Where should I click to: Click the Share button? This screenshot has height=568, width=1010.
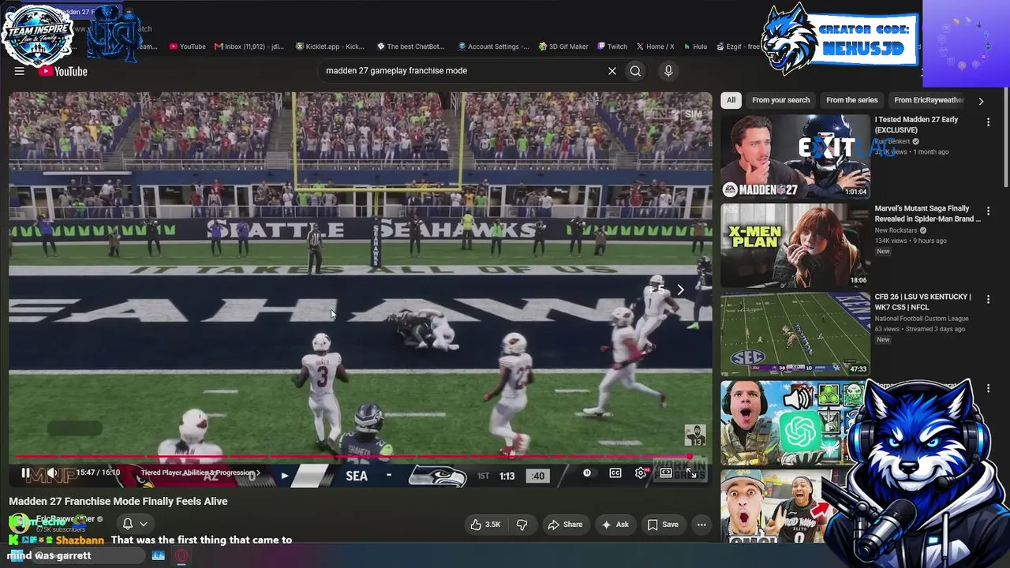(x=565, y=525)
